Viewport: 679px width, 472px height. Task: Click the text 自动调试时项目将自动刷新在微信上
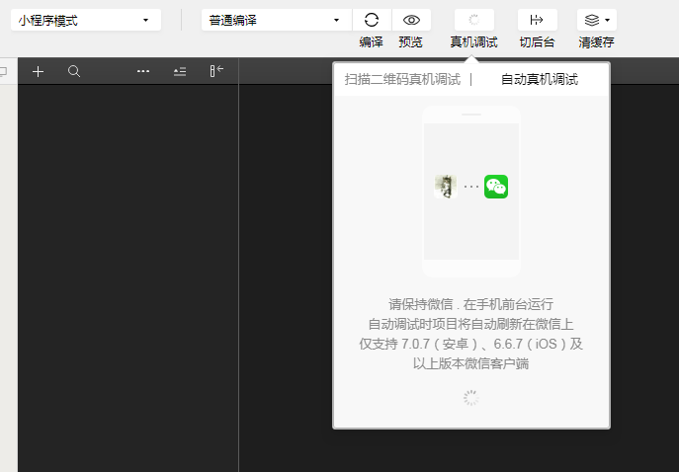pyautogui.click(x=471, y=325)
